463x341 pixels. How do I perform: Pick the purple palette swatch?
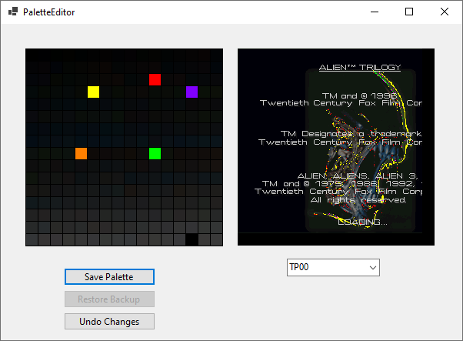point(192,92)
